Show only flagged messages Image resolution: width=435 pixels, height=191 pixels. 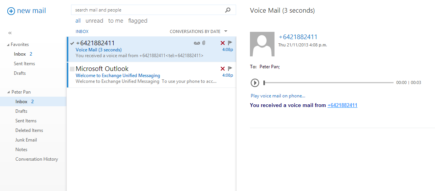[x=137, y=21]
